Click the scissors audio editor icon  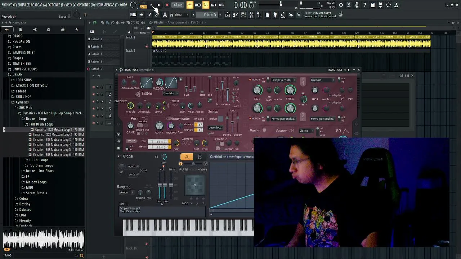click(349, 5)
